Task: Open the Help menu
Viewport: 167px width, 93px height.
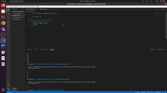Action: 38,7
